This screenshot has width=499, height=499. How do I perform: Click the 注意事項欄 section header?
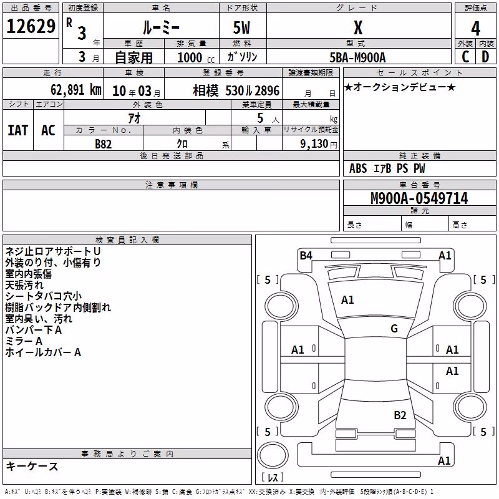pyautogui.click(x=171, y=185)
